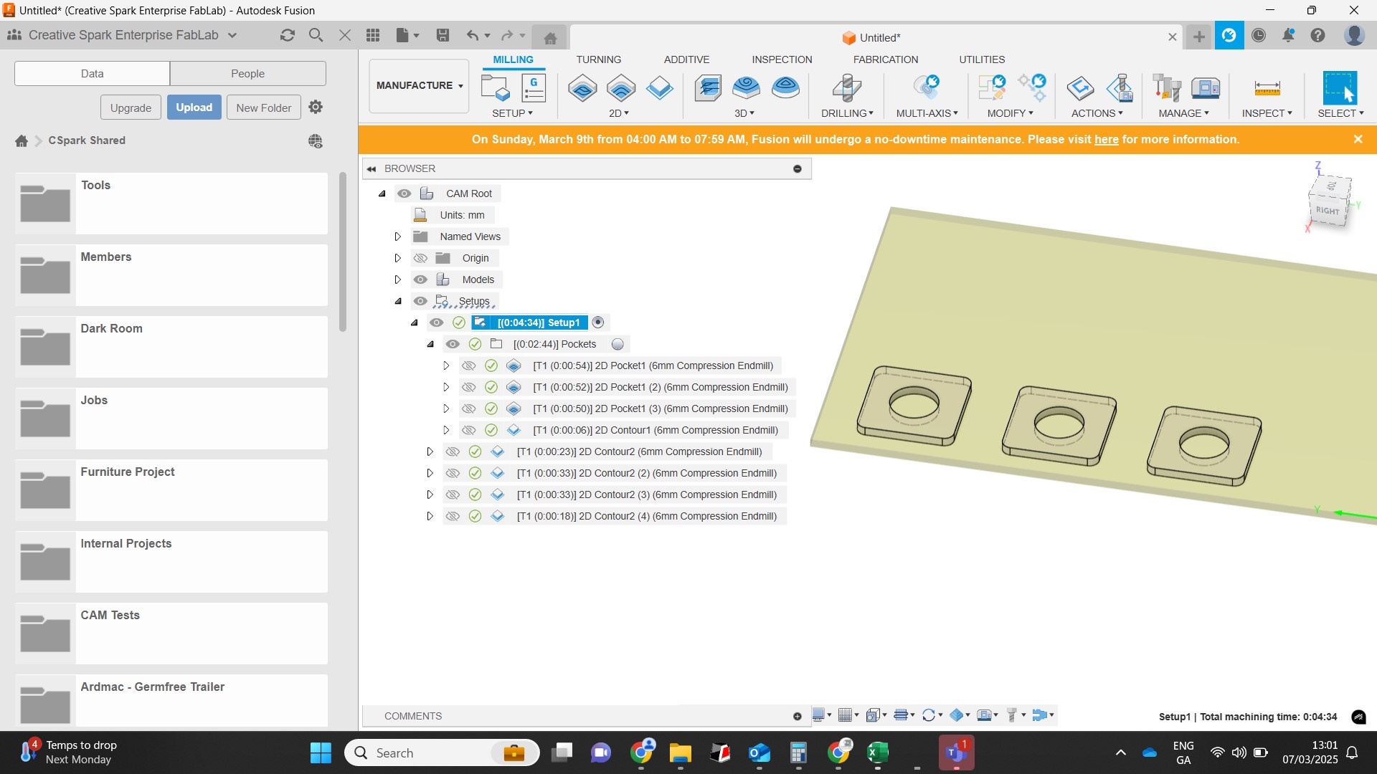Open the Help question mark icon
The width and height of the screenshot is (1377, 774).
click(1318, 35)
